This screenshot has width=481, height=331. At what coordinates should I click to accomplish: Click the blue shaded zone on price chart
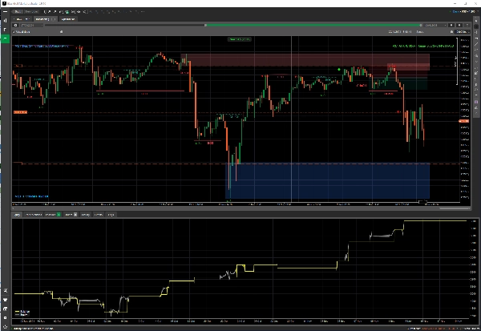(x=327, y=180)
